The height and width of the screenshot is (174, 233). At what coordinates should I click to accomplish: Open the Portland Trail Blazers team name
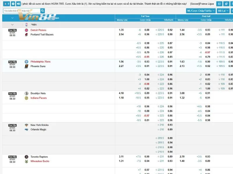coord(42,35)
